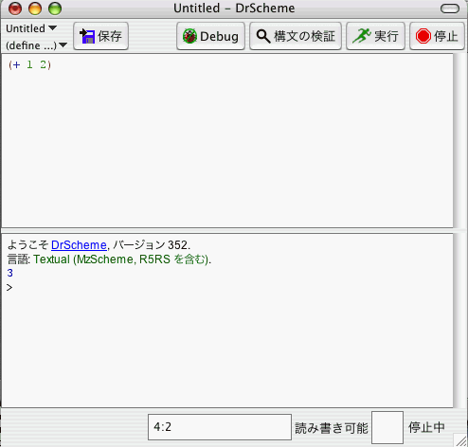Click the definitions pane vertical scrollbar

[459, 140]
